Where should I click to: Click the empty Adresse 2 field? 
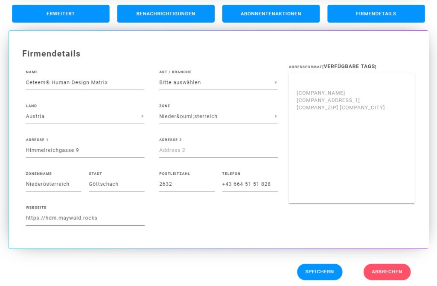(218, 150)
